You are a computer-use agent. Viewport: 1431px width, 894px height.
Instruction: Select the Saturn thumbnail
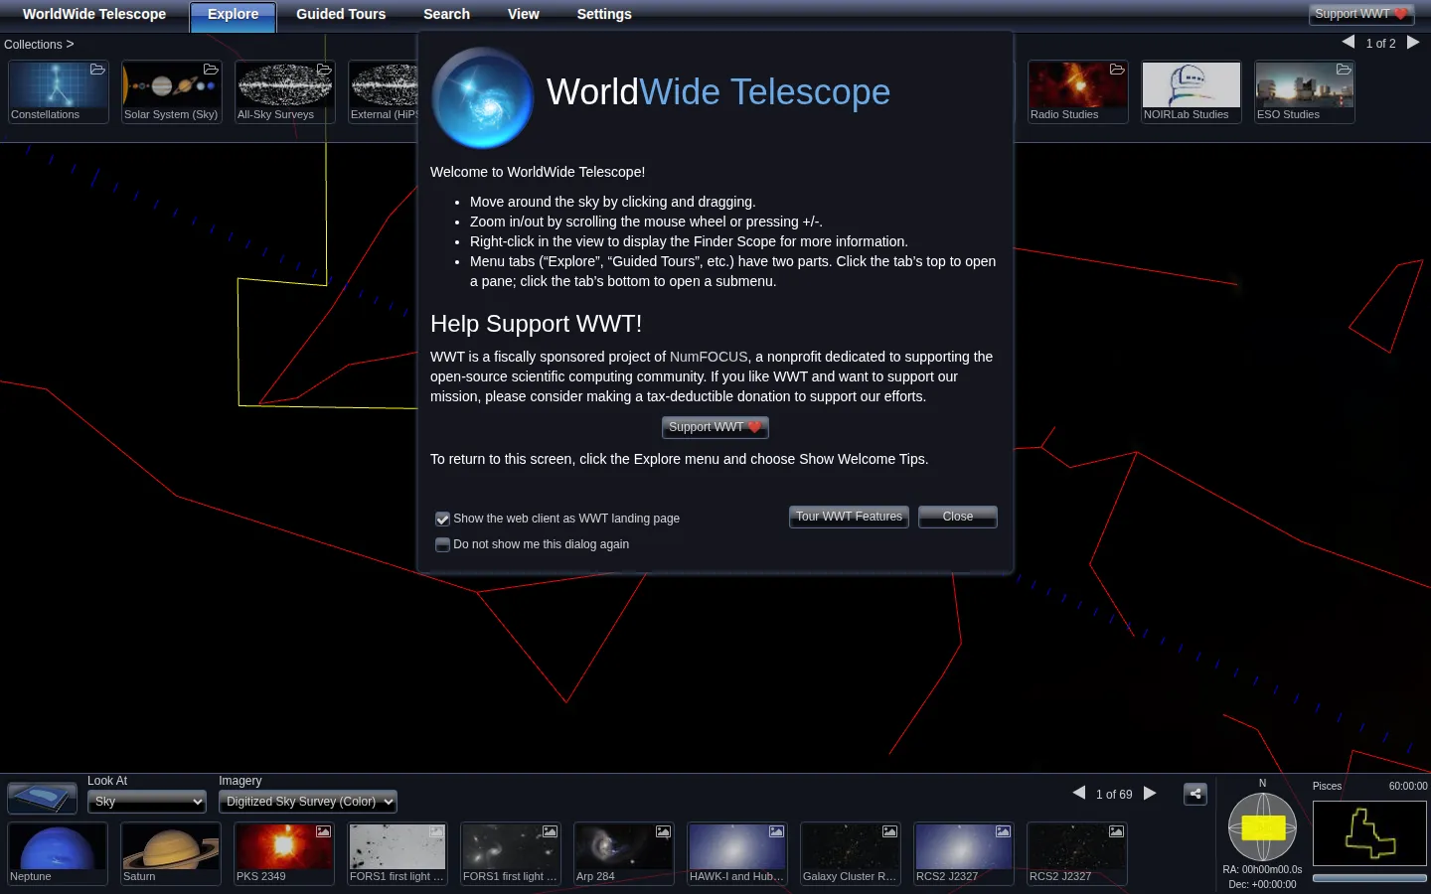point(171,853)
